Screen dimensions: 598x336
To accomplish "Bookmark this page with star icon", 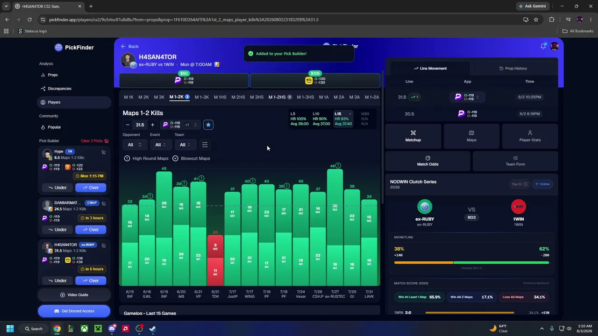I will (536, 20).
